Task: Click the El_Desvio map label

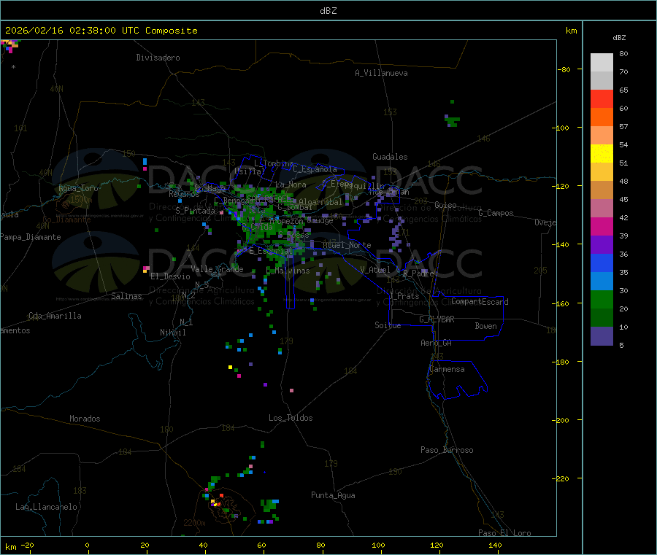Action: tap(170, 276)
